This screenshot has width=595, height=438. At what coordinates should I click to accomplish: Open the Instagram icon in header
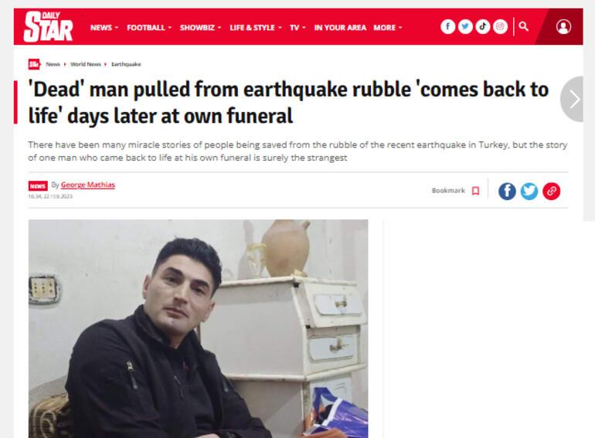[x=500, y=26]
